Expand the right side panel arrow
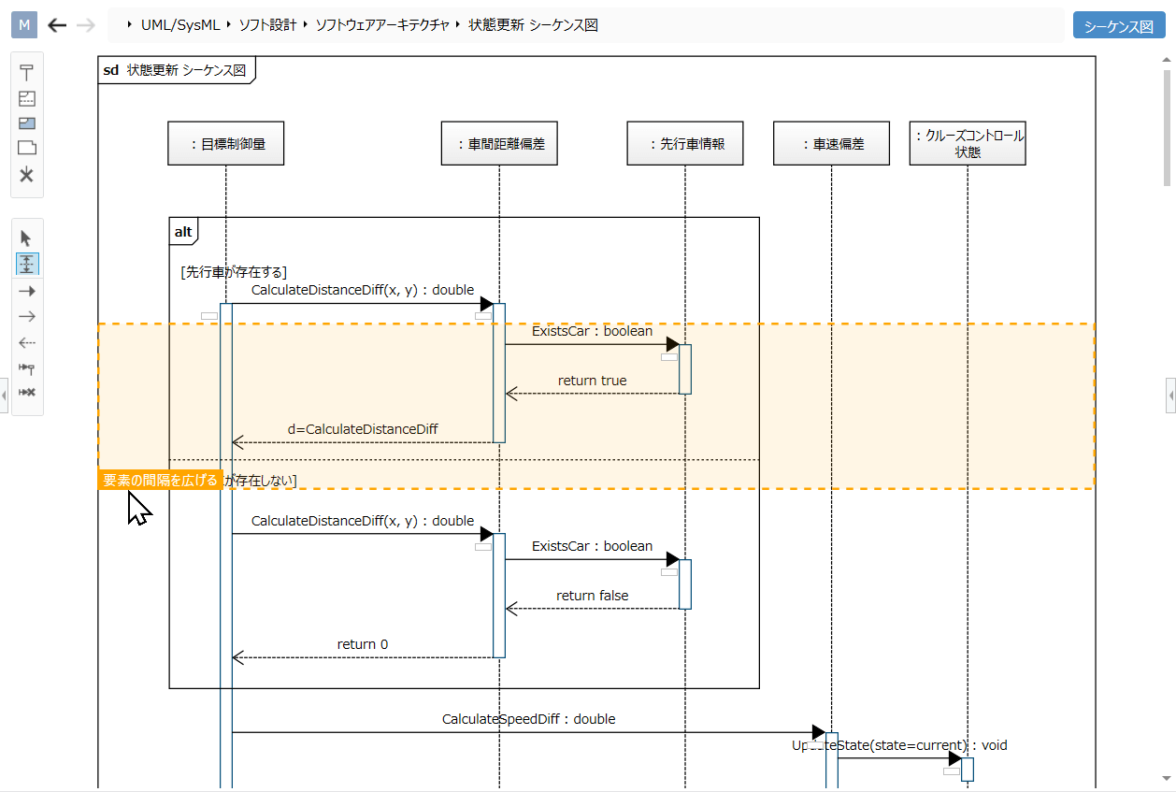Viewport: 1176px width, 792px height. (x=1170, y=395)
